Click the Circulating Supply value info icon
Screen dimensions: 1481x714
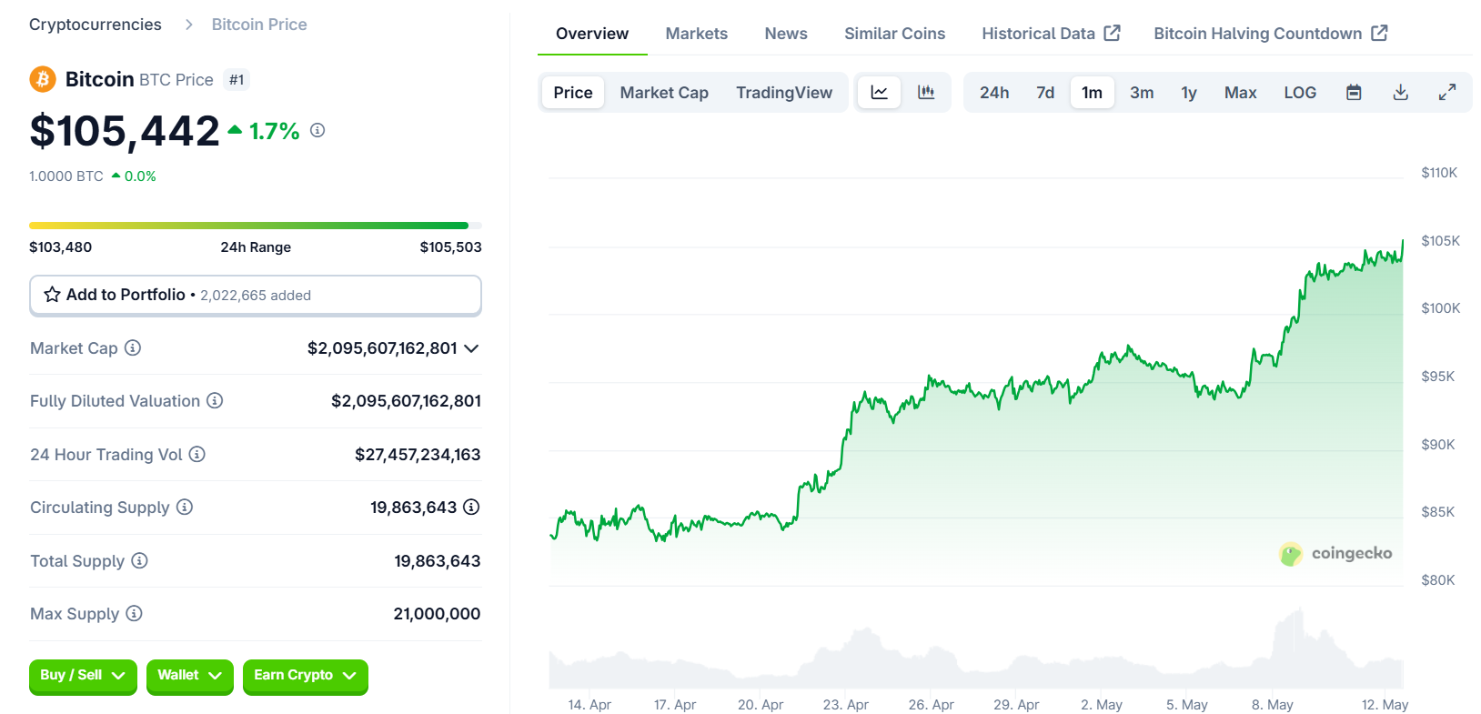pos(471,508)
